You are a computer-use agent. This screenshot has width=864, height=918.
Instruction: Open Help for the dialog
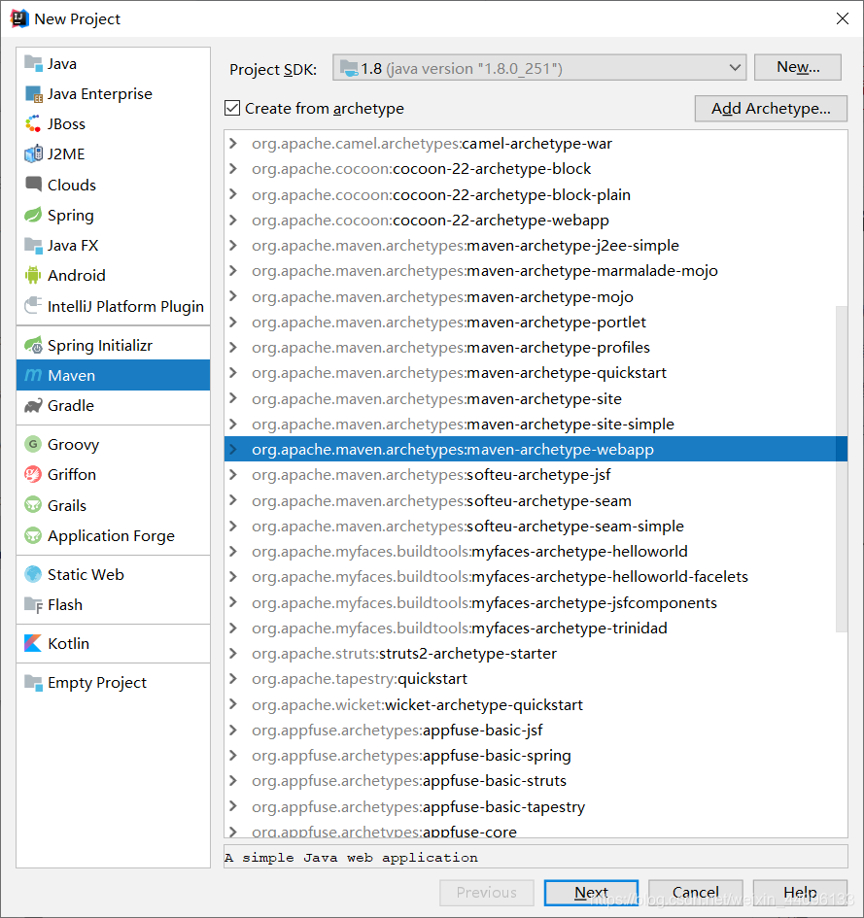800,892
